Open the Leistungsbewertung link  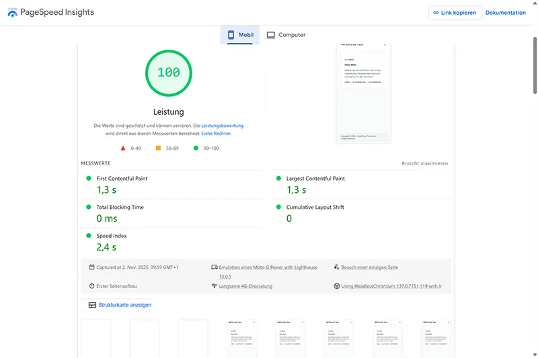pyautogui.click(x=222, y=126)
